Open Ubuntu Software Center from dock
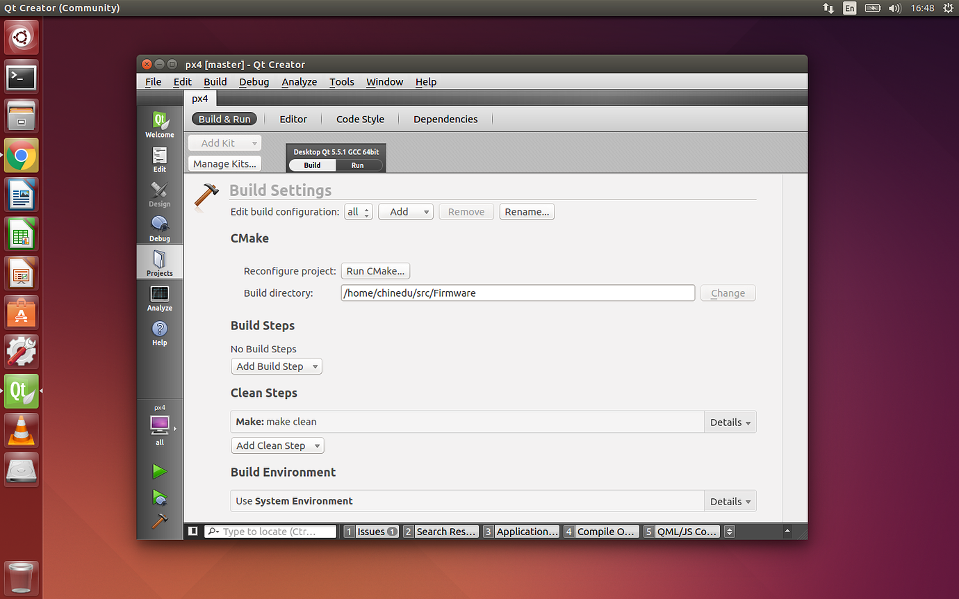Screen dimensions: 959x599 22,313
